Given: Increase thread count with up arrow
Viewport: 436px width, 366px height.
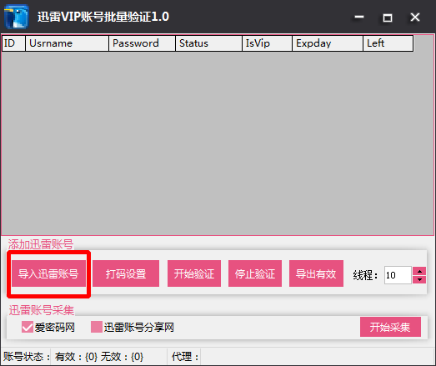Looking at the screenshot, I should 419,271.
